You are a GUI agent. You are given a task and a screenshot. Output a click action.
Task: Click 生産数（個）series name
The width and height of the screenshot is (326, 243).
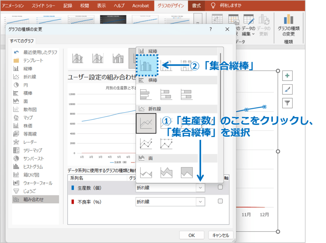pos(89,188)
